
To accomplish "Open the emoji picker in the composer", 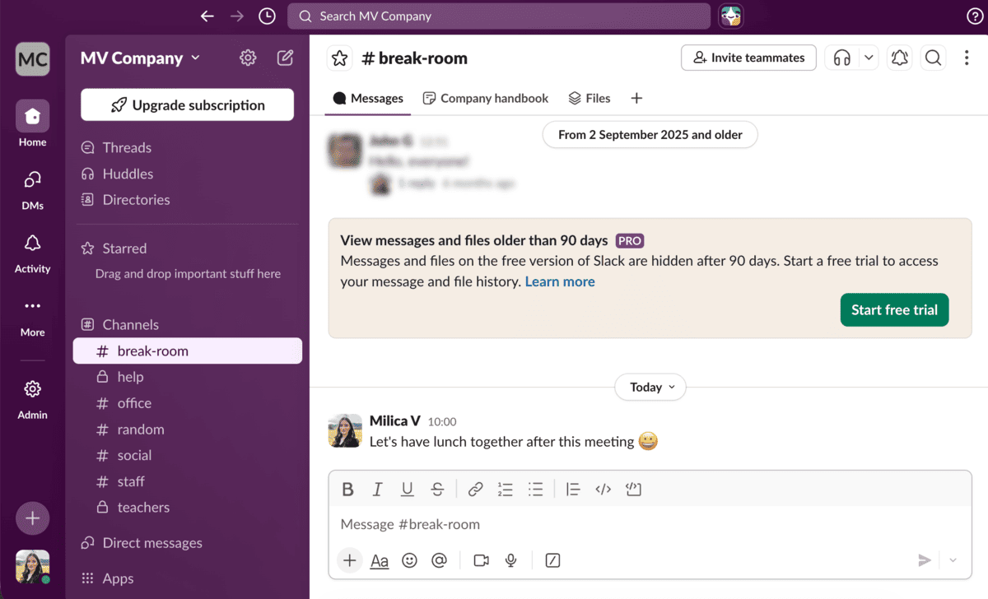I will tap(409, 560).
